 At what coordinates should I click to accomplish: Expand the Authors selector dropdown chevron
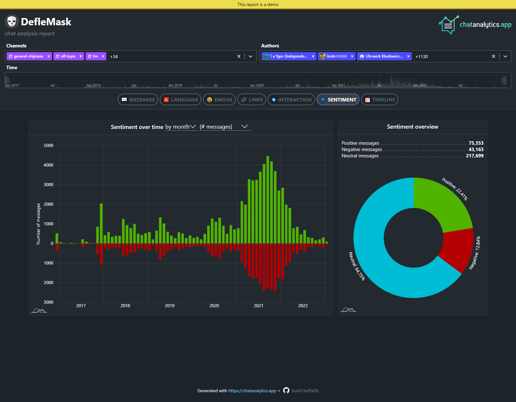tap(505, 56)
